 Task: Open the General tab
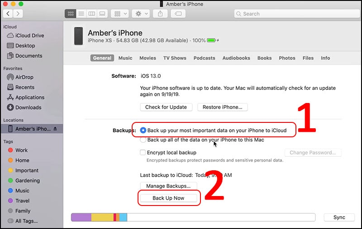[x=102, y=58]
